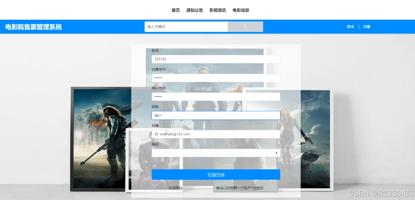
Task: Click the 昵称 field containing 用户
Action: (x=216, y=115)
